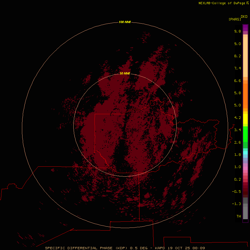The width and height of the screenshot is (250, 250).
Task: Click the 3.4 scale label
Action: point(237,130)
